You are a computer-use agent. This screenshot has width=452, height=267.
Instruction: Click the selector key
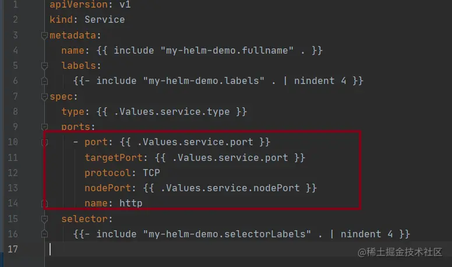[x=84, y=219]
